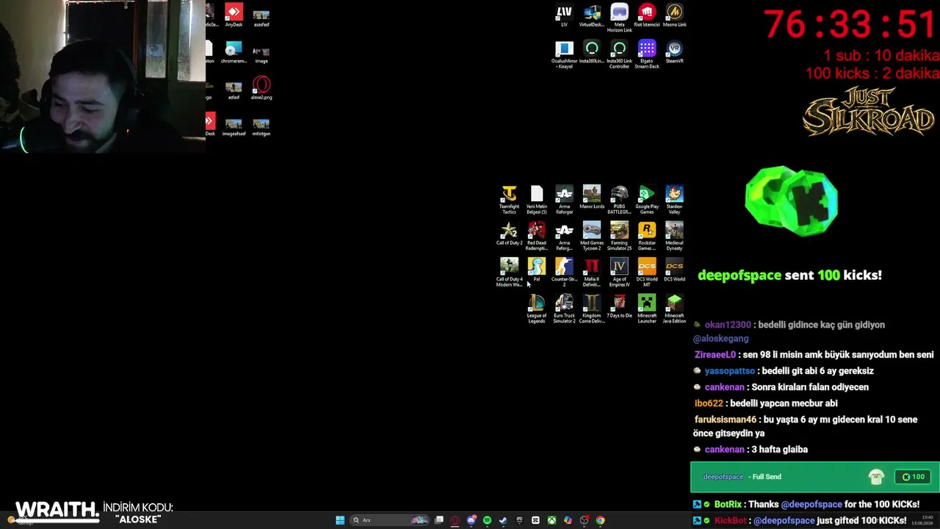The image size is (940, 529).
Task: Open Spotify from the taskbar
Action: coord(488,520)
